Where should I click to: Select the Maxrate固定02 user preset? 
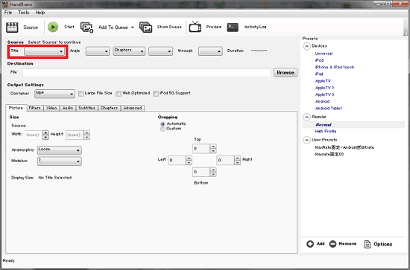[329, 154]
